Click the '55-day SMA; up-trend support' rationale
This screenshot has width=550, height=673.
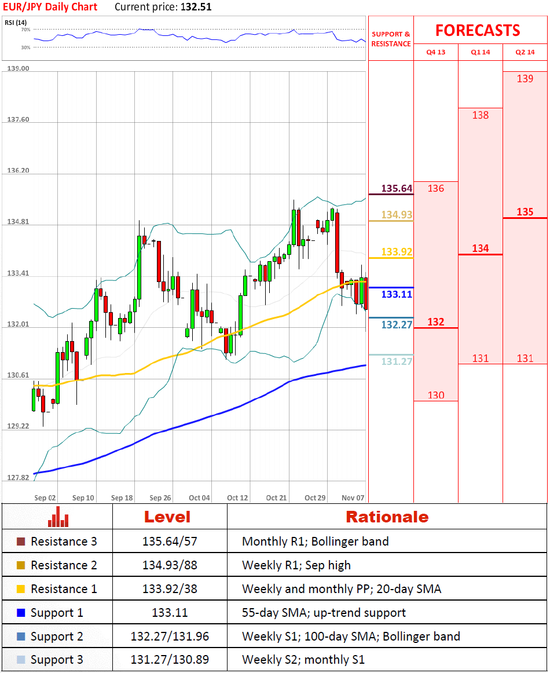pyautogui.click(x=324, y=613)
